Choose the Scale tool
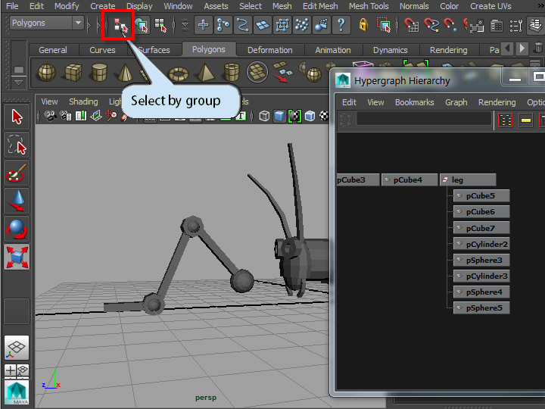 (17, 258)
